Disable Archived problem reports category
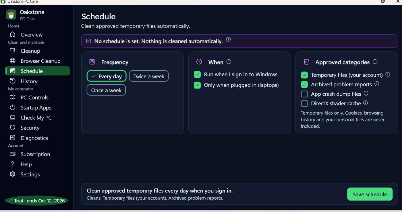 pos(304,85)
